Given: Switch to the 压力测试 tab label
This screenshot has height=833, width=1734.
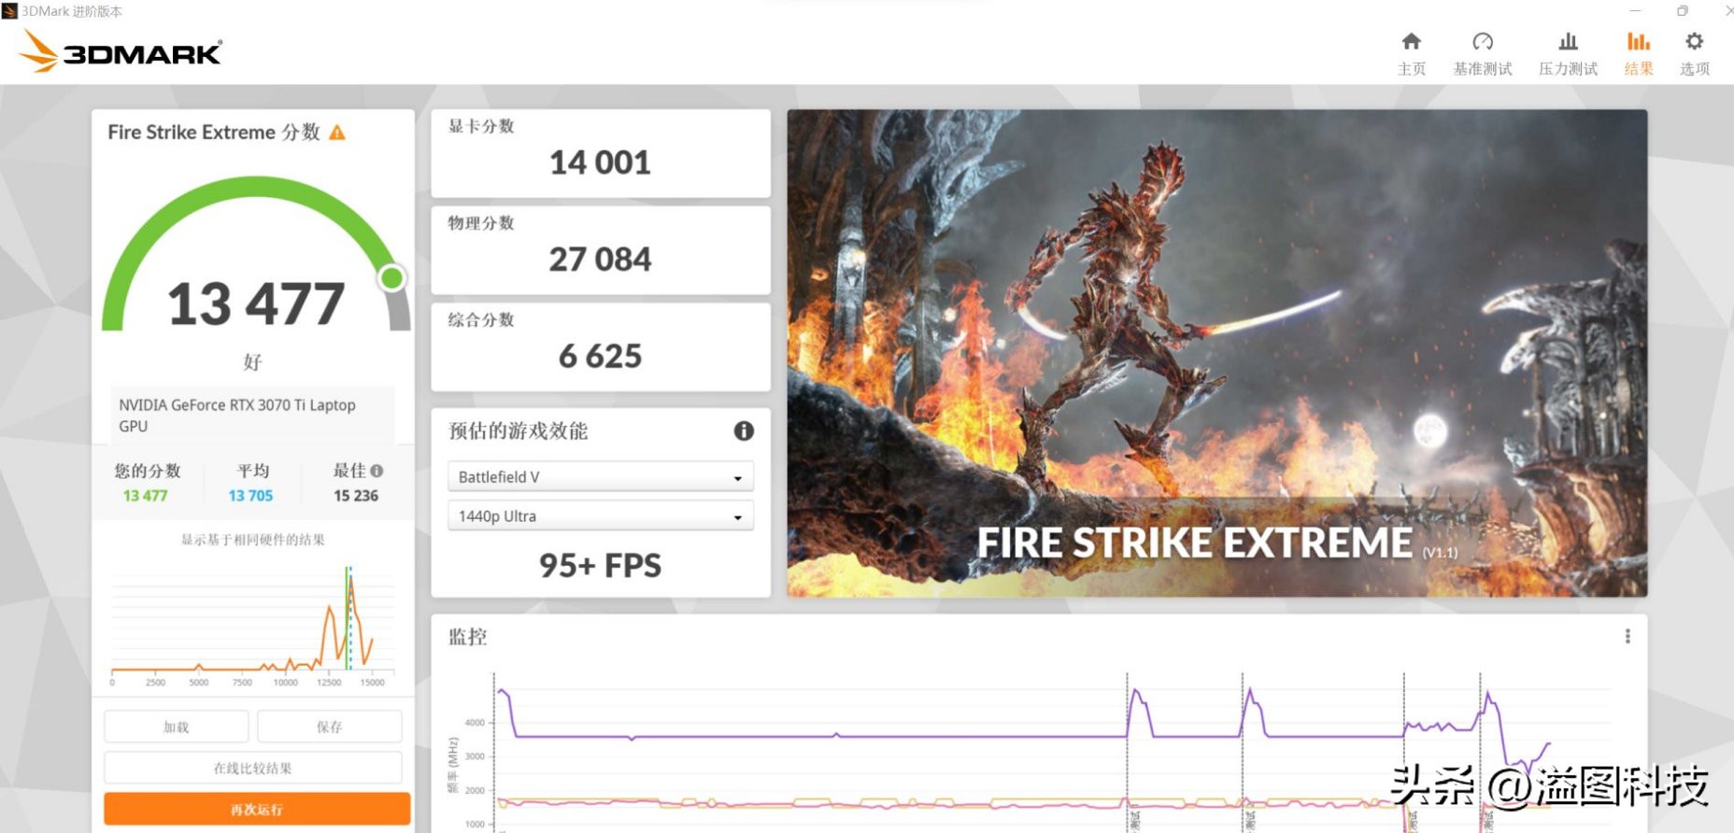Looking at the screenshot, I should coord(1568,69).
